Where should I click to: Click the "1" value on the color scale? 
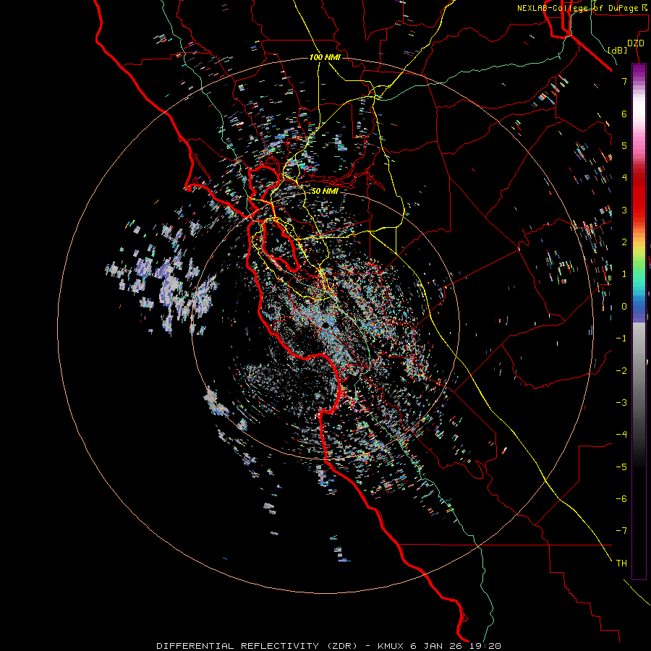pos(624,274)
